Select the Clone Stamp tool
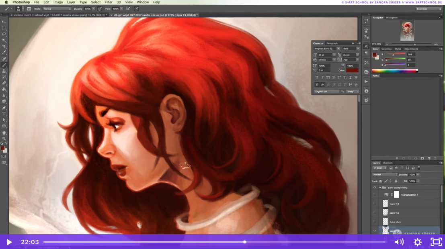 tap(4, 71)
